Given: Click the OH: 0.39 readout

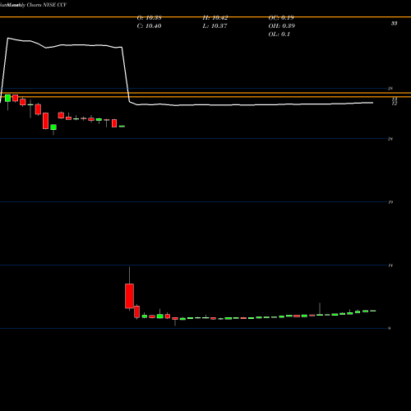Looking at the screenshot, I should [282, 26].
